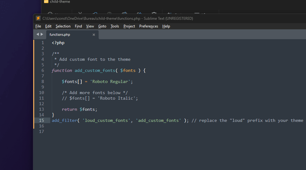Click comment 'Add more fonts below'
Image resolution: width=306 pixels, height=170 pixels.
[x=95, y=93]
